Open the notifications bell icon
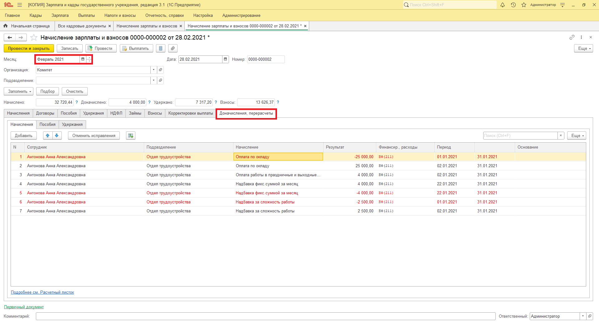 pos(503,5)
